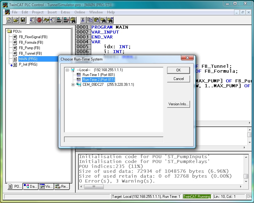Click message log scroll up arrow
Viewport: 254px width, 203px height.
pos(246,157)
